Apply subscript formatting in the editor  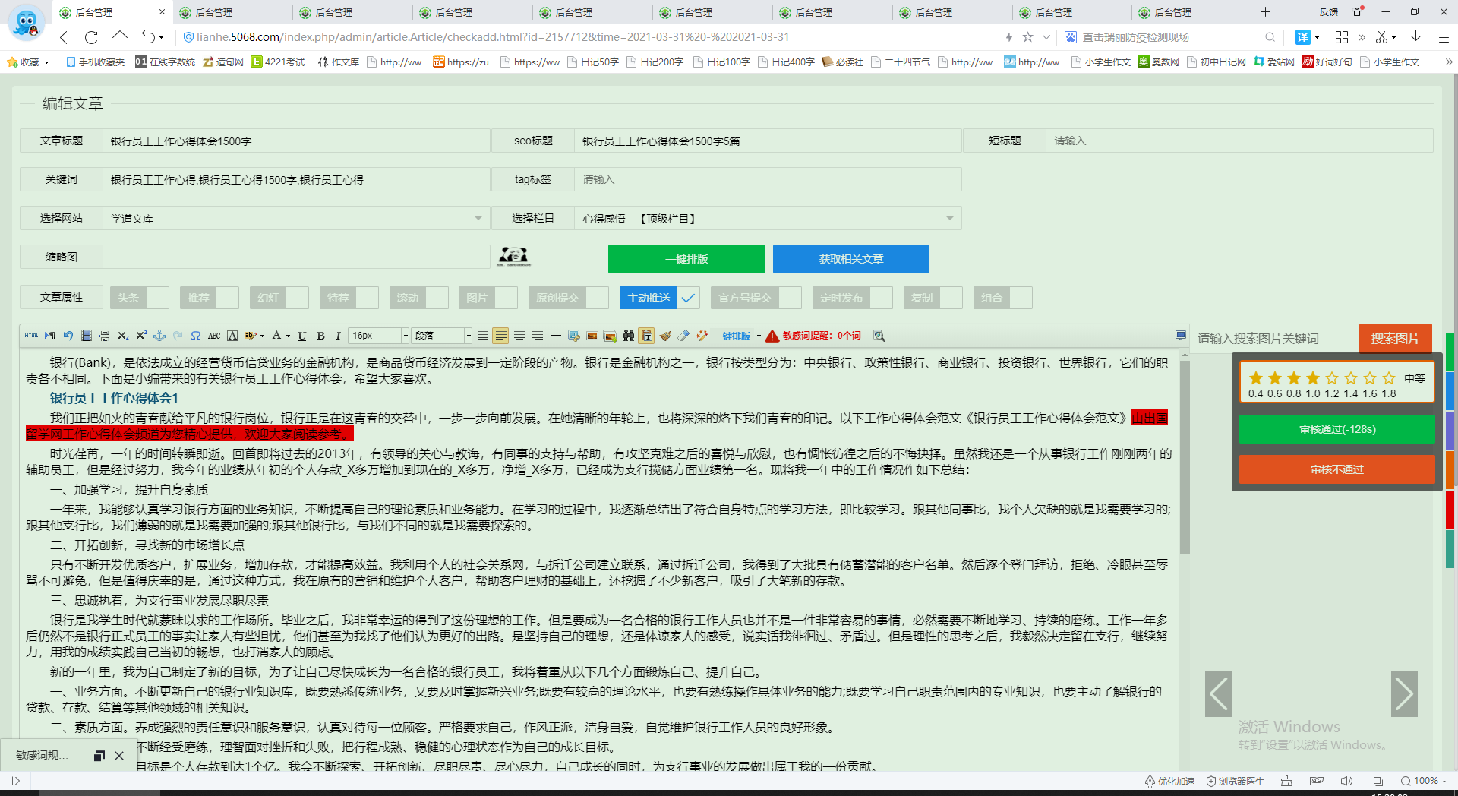point(123,336)
